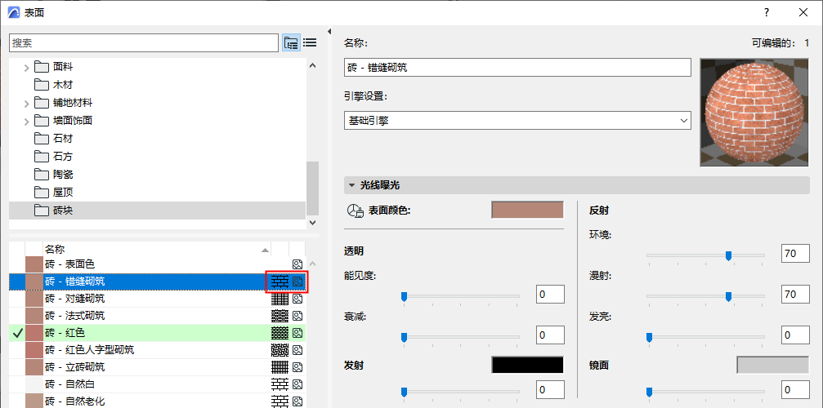Select the 砖 - 表面色 surface
Viewport: 823px width, 408px height.
click(158, 264)
